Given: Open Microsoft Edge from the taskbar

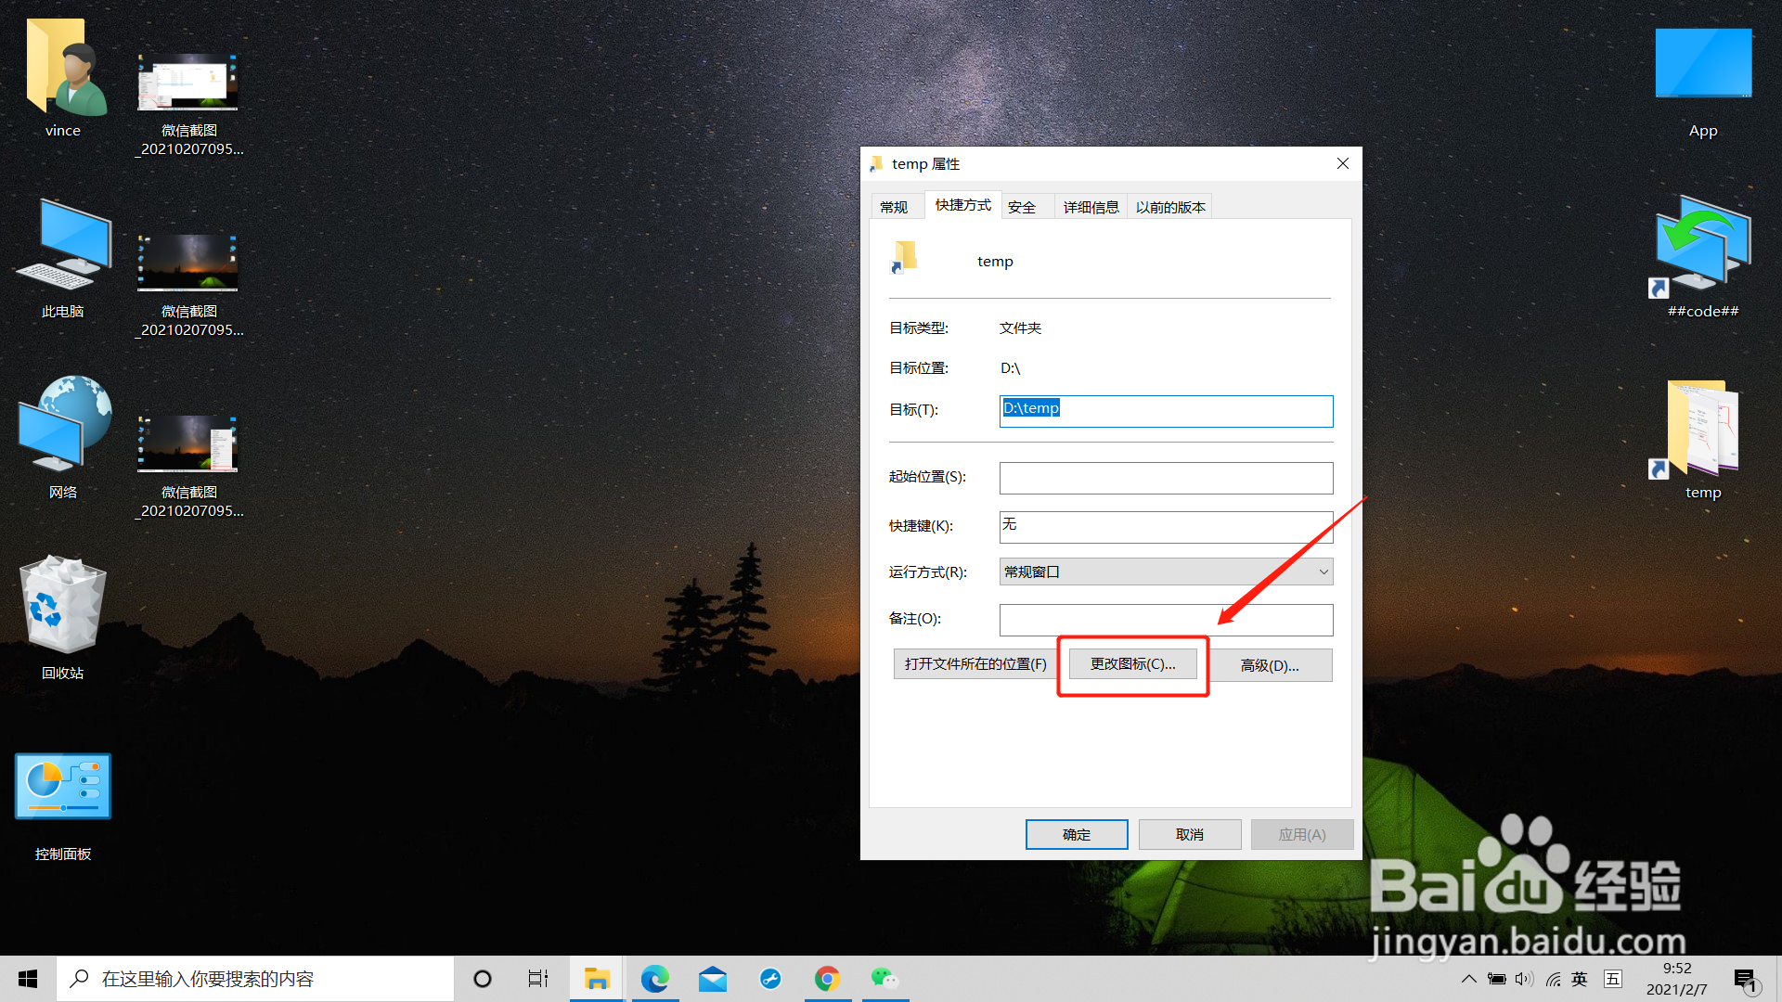Looking at the screenshot, I should coord(655,979).
